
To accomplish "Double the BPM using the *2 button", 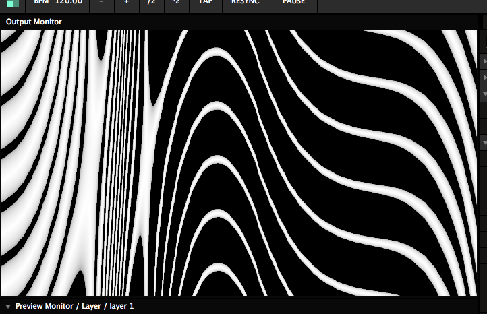I will (x=175, y=3).
